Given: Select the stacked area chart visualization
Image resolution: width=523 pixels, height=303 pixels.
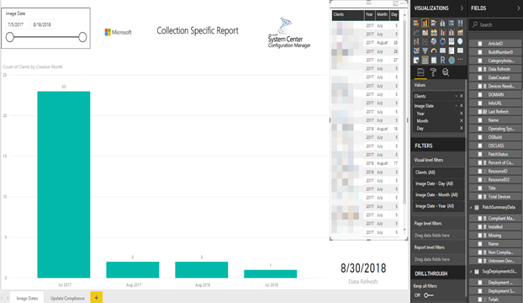Looking at the screenshot, I should 434,32.
